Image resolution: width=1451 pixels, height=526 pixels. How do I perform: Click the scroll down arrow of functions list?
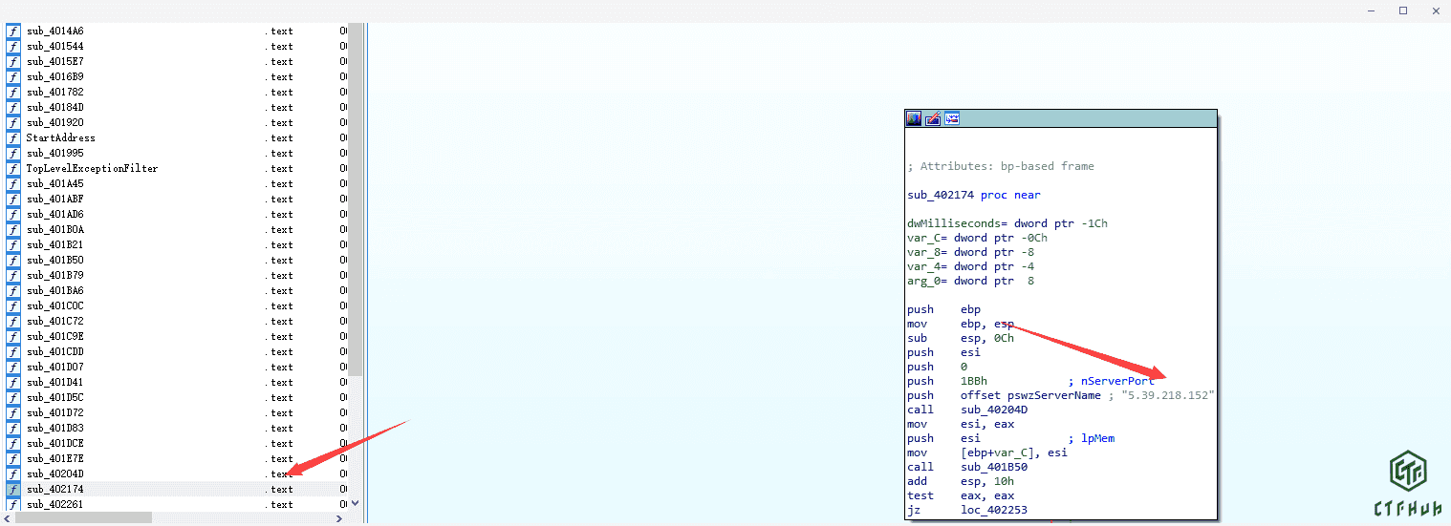[356, 503]
